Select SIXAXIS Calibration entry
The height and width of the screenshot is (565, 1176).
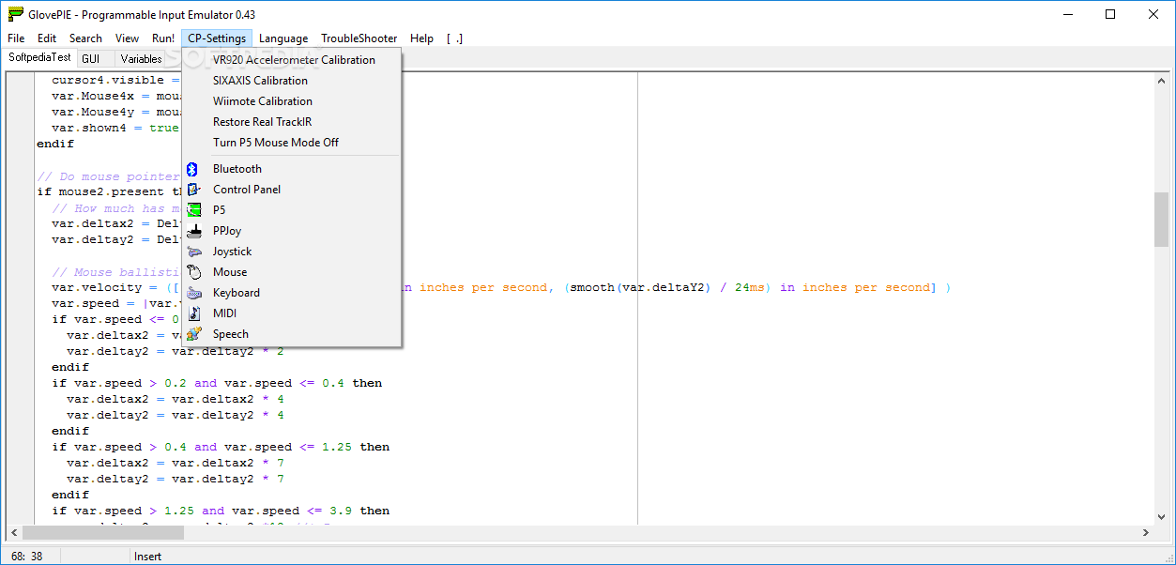point(293,81)
